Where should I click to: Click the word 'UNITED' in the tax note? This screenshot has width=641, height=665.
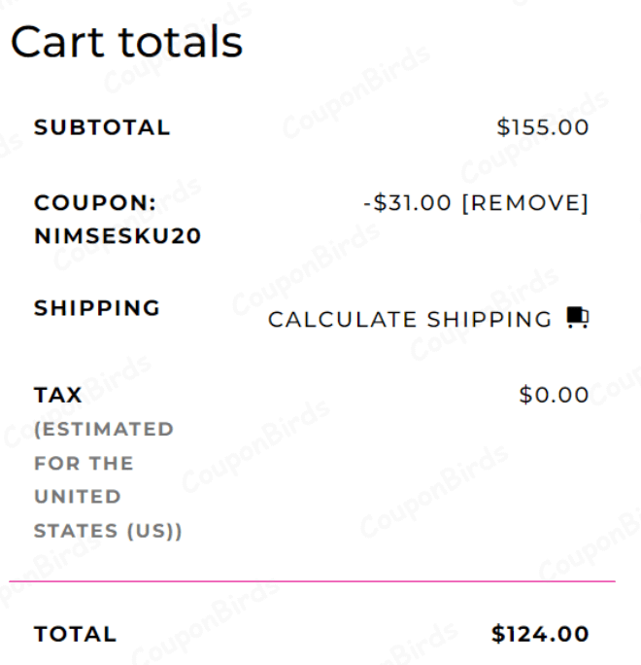78,497
